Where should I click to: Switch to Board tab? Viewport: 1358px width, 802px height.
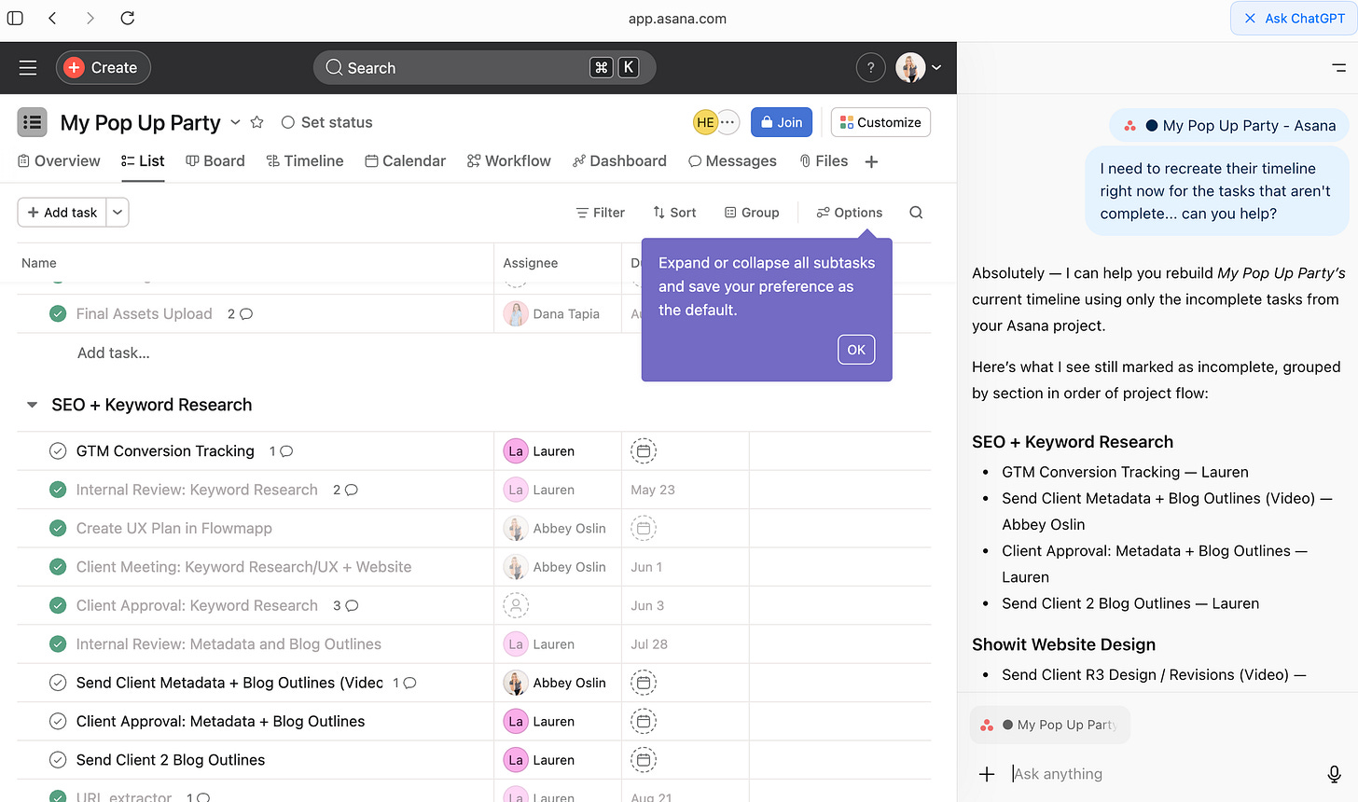[x=215, y=161]
